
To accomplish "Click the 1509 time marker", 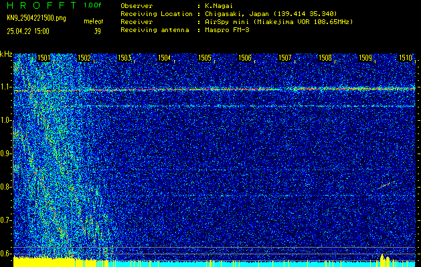I will pos(365,58).
